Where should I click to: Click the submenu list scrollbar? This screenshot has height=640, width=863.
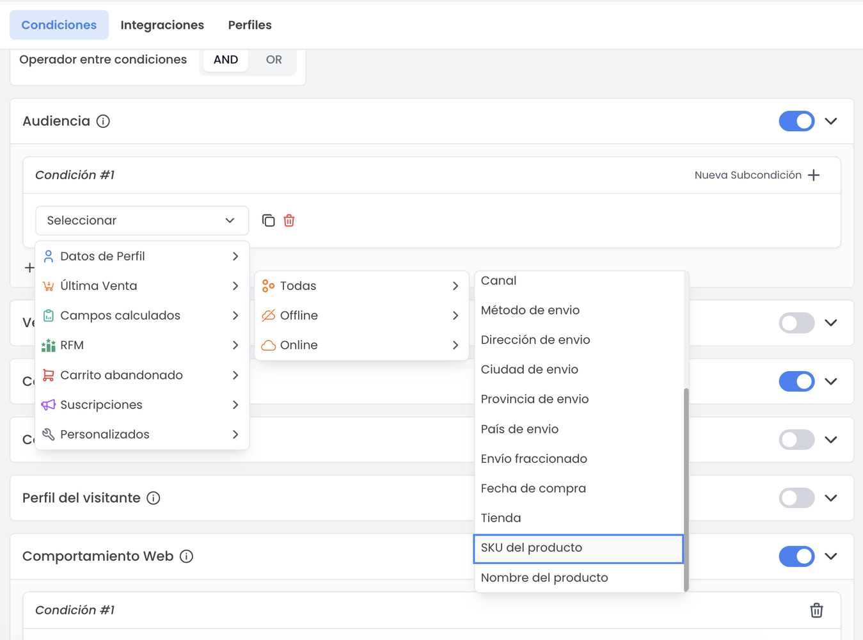coord(686,490)
